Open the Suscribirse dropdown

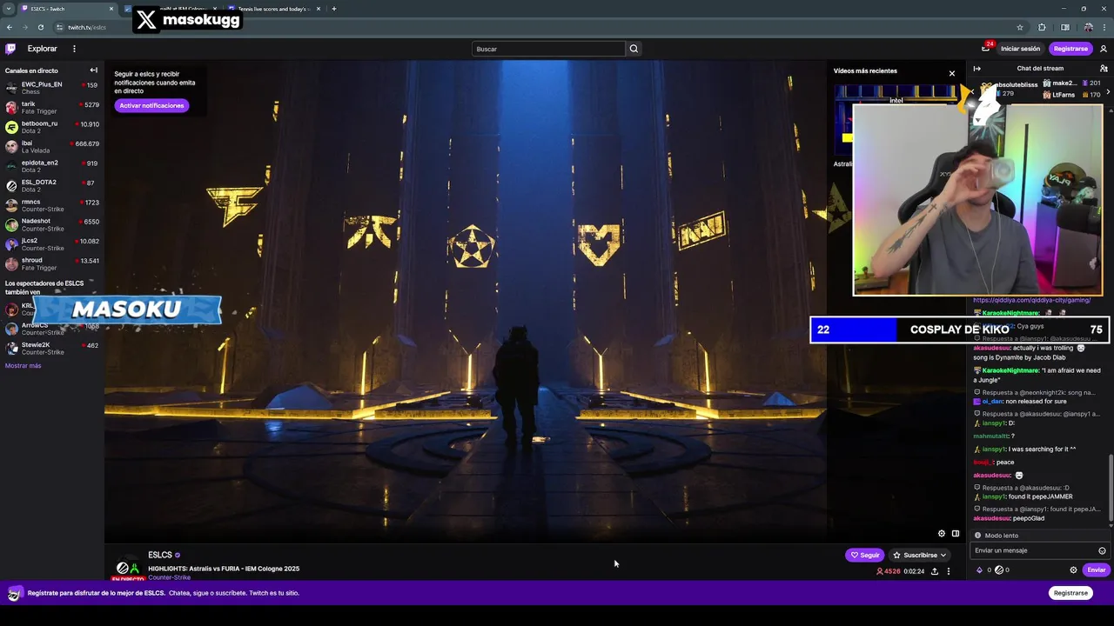(919, 555)
